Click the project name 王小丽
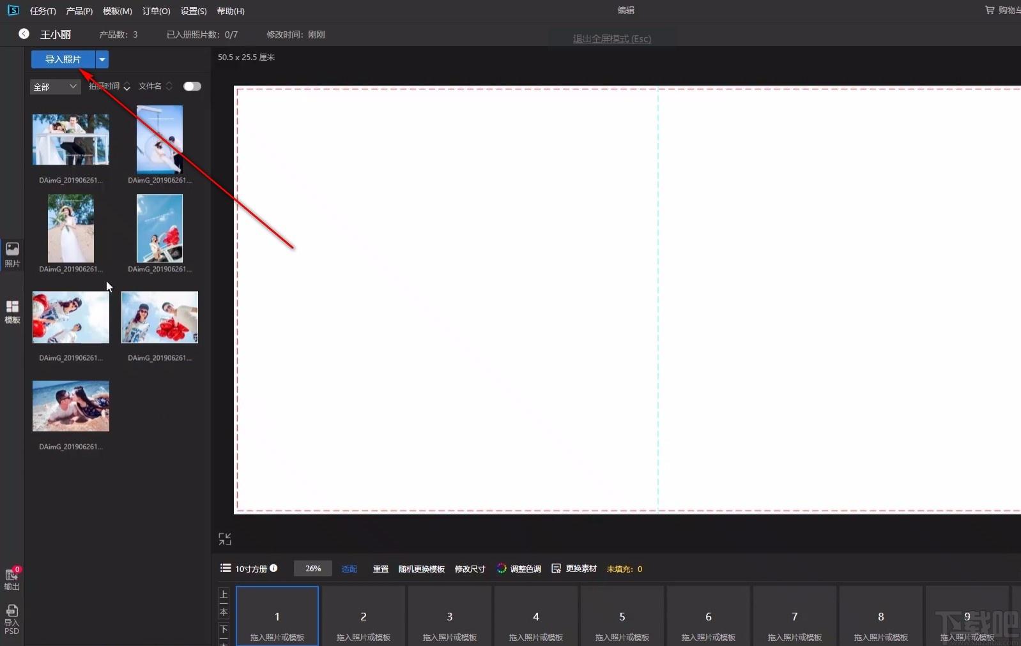Image resolution: width=1021 pixels, height=646 pixels. [x=56, y=34]
